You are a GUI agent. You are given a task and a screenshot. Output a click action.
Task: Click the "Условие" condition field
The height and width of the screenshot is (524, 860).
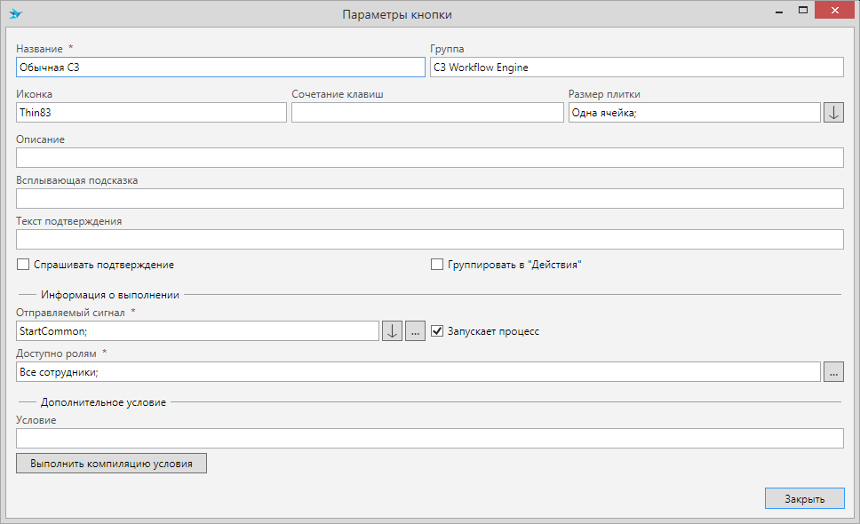coord(429,439)
